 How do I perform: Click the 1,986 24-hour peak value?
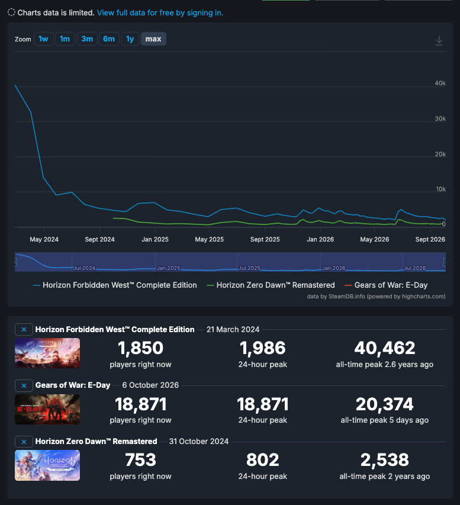coord(262,348)
